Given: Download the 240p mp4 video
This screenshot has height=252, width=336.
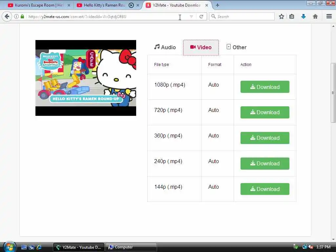Looking at the screenshot, I should tap(265, 163).
